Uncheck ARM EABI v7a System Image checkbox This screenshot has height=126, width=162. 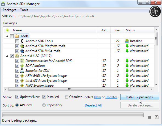point(17,76)
